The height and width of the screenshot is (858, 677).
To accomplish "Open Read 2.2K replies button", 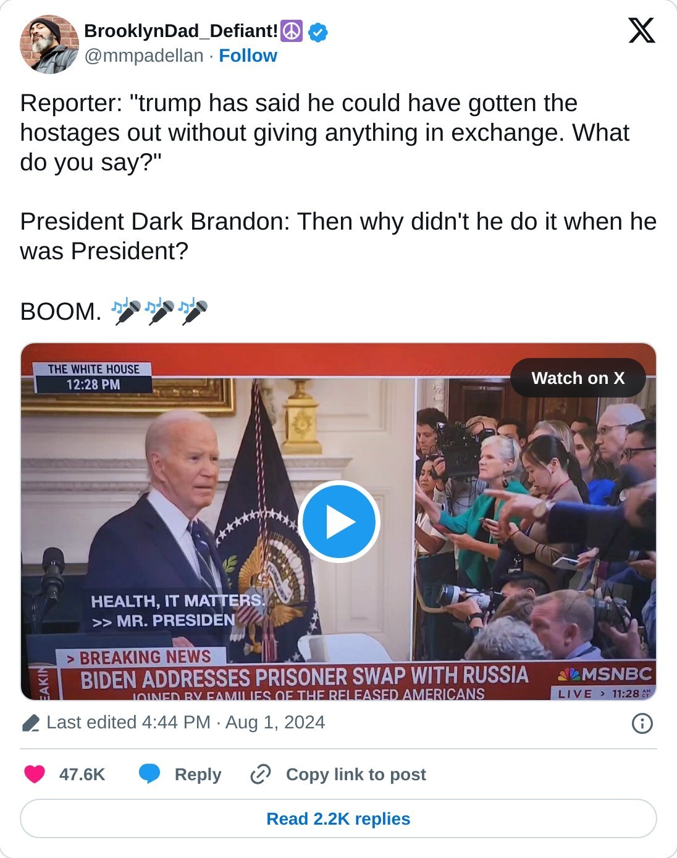I will (x=338, y=818).
